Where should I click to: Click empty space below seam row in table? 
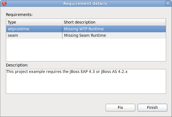pos(84,49)
